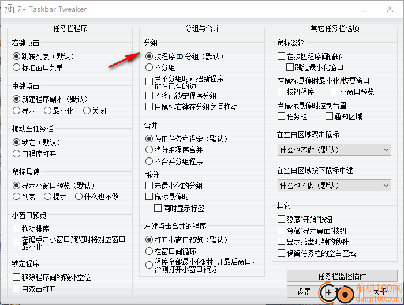The image size is (404, 305).
Task: Select 列表 under 鼠标悬停
Action: [16, 197]
